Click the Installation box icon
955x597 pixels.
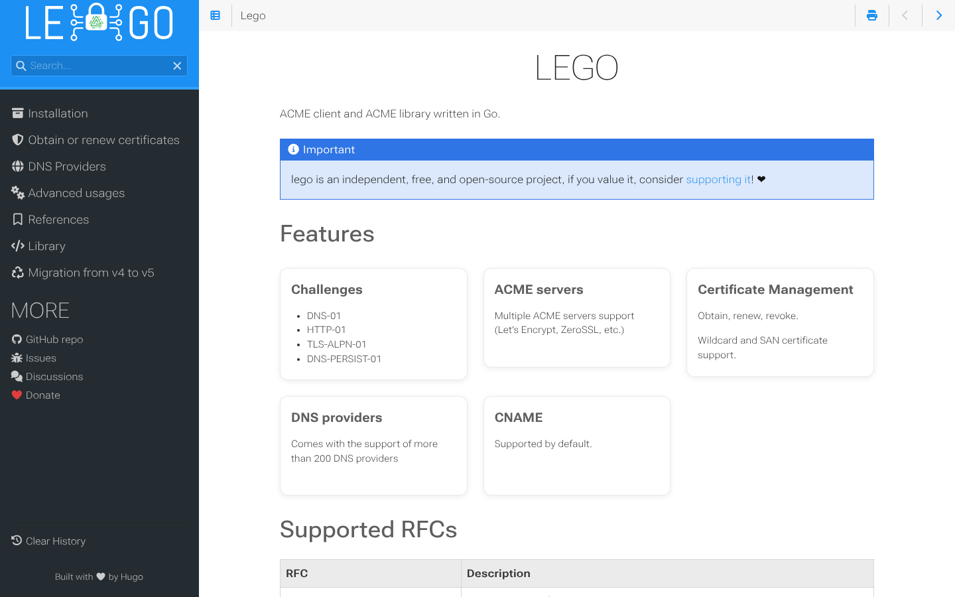tap(18, 113)
